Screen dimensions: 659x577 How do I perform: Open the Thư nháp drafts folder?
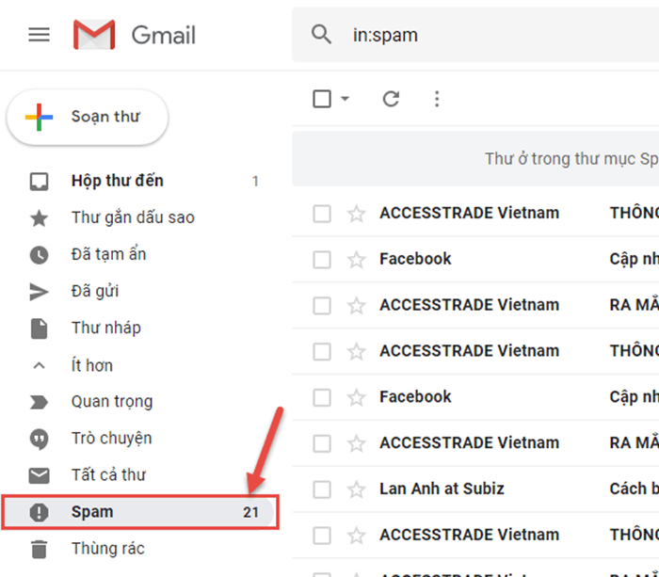click(x=137, y=329)
